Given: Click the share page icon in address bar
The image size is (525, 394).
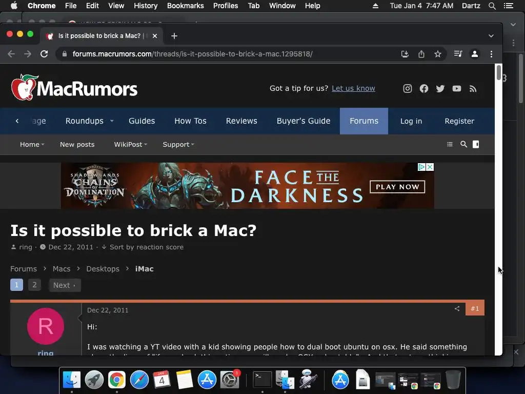Looking at the screenshot, I should [421, 54].
